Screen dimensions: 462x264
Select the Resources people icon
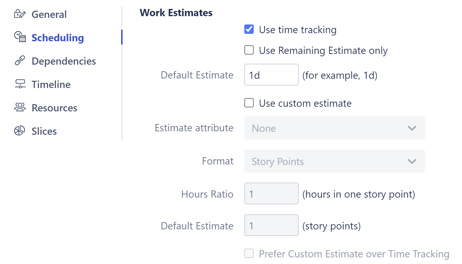tap(20, 108)
